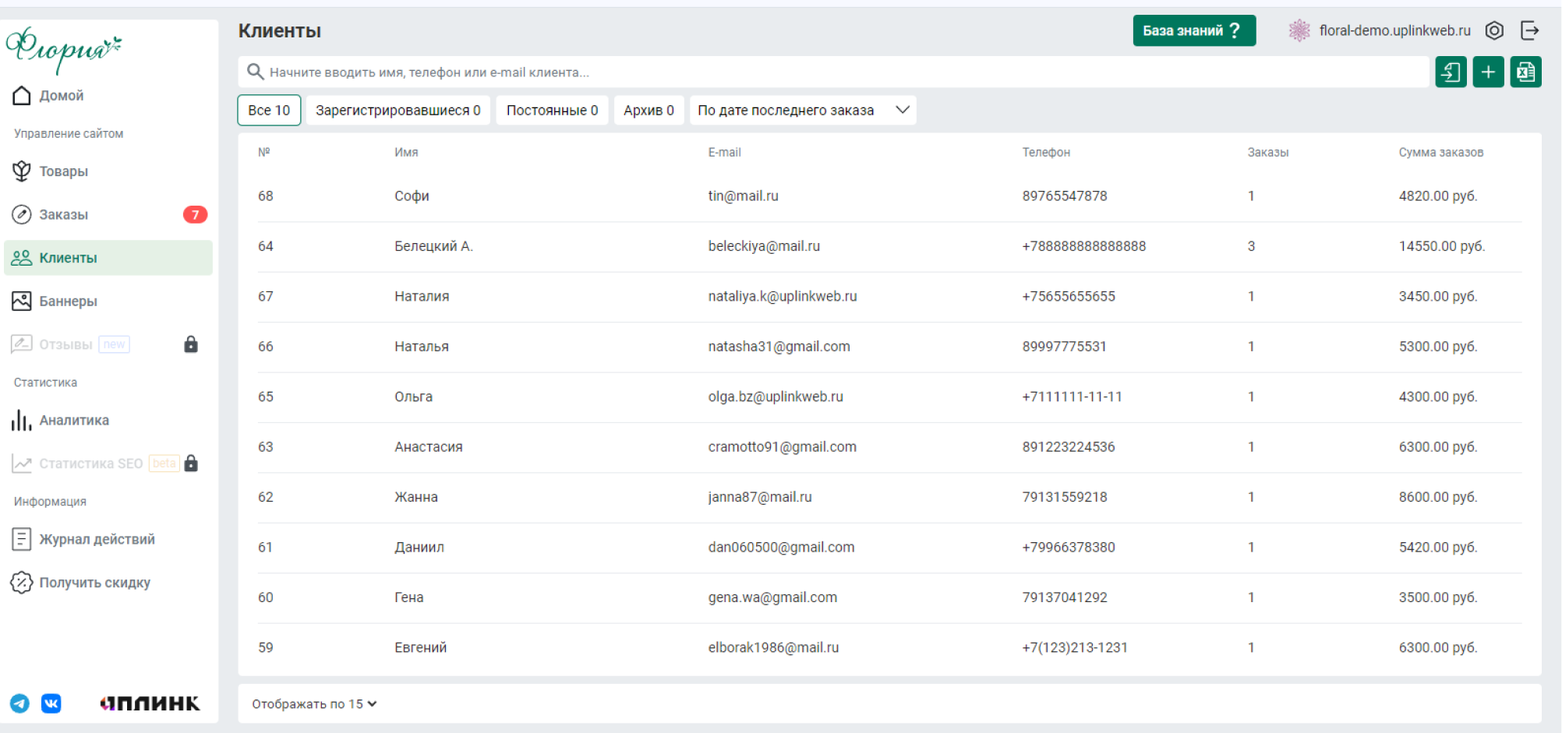1562x733 pixels.
Task: Click the client search input field
Action: [834, 72]
